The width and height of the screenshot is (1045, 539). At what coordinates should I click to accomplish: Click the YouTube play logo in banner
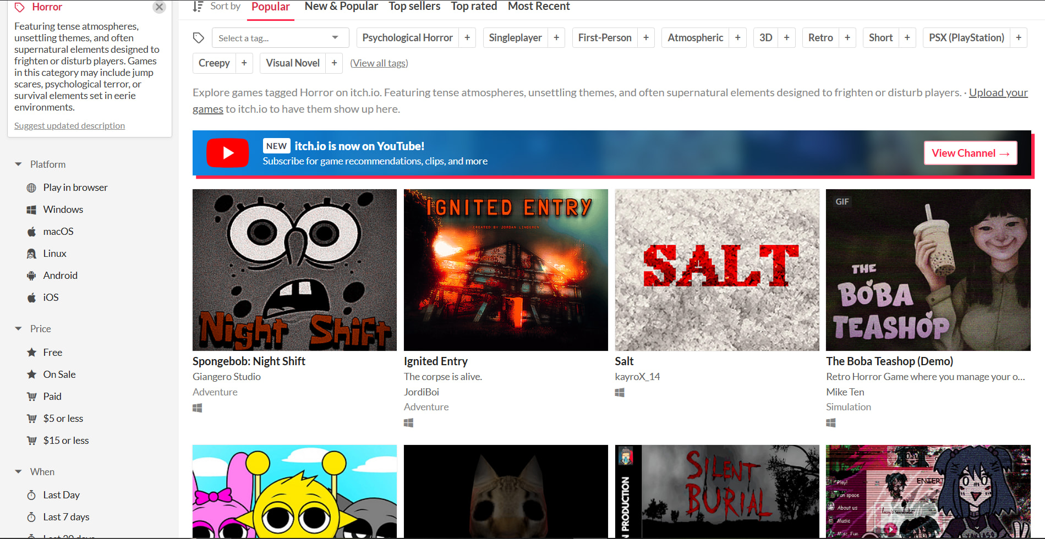(x=228, y=153)
